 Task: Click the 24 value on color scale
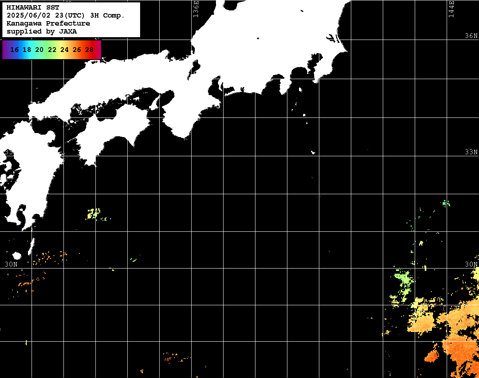coord(64,50)
